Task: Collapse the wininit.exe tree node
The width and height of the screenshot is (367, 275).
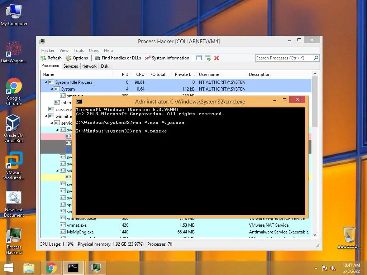Action: [x=46, y=116]
